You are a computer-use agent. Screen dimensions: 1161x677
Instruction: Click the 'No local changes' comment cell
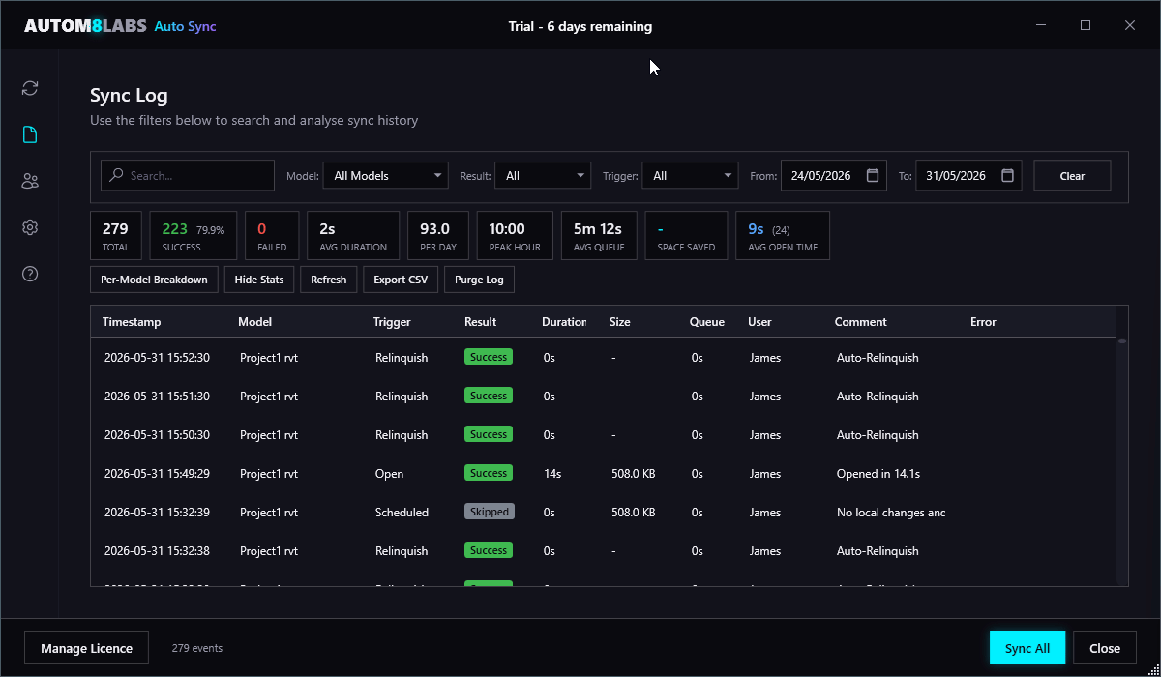pyautogui.click(x=891, y=513)
